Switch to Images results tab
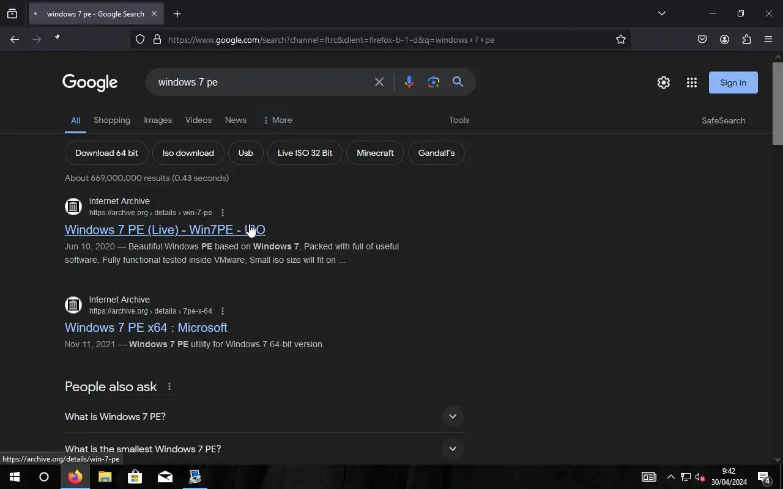 click(158, 120)
